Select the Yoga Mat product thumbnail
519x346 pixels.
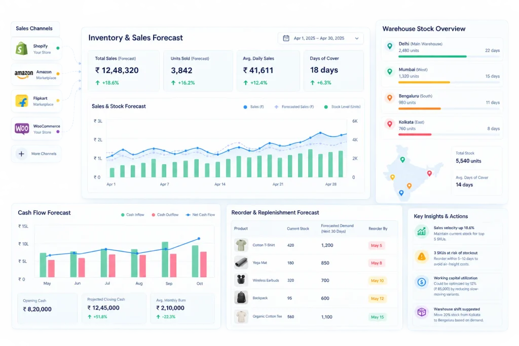click(241, 262)
